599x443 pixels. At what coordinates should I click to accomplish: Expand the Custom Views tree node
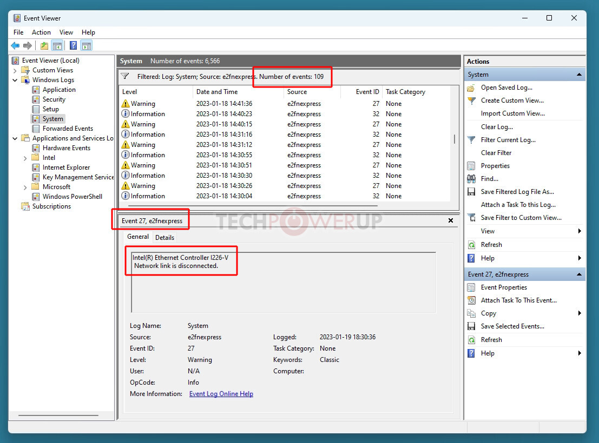pos(15,70)
